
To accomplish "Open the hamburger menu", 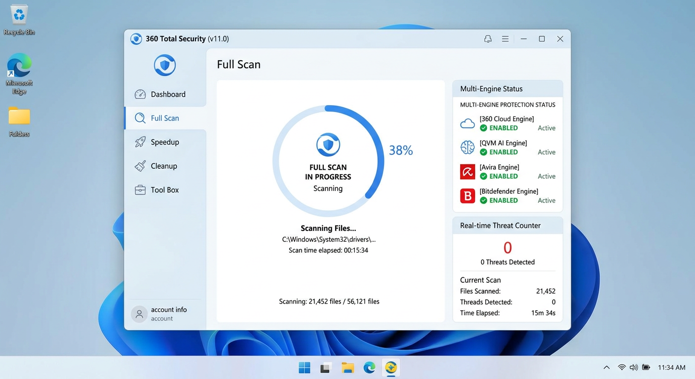I will tap(505, 38).
